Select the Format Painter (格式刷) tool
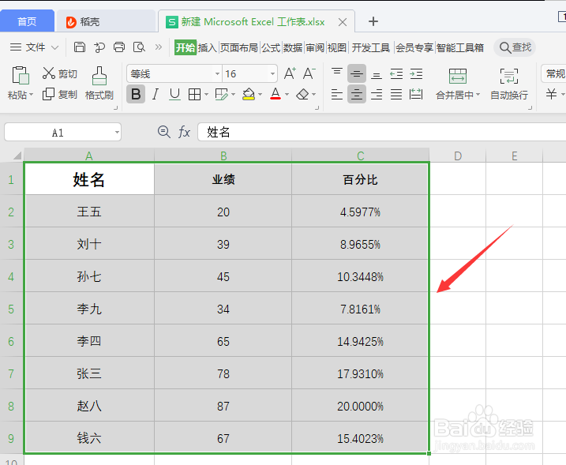This screenshot has height=465, width=566. (x=99, y=84)
